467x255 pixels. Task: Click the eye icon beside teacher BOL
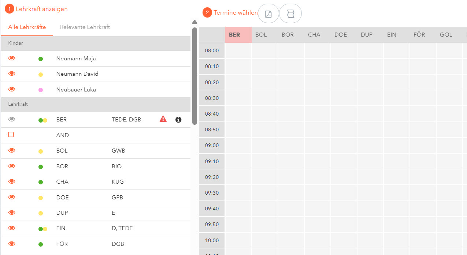12,150
